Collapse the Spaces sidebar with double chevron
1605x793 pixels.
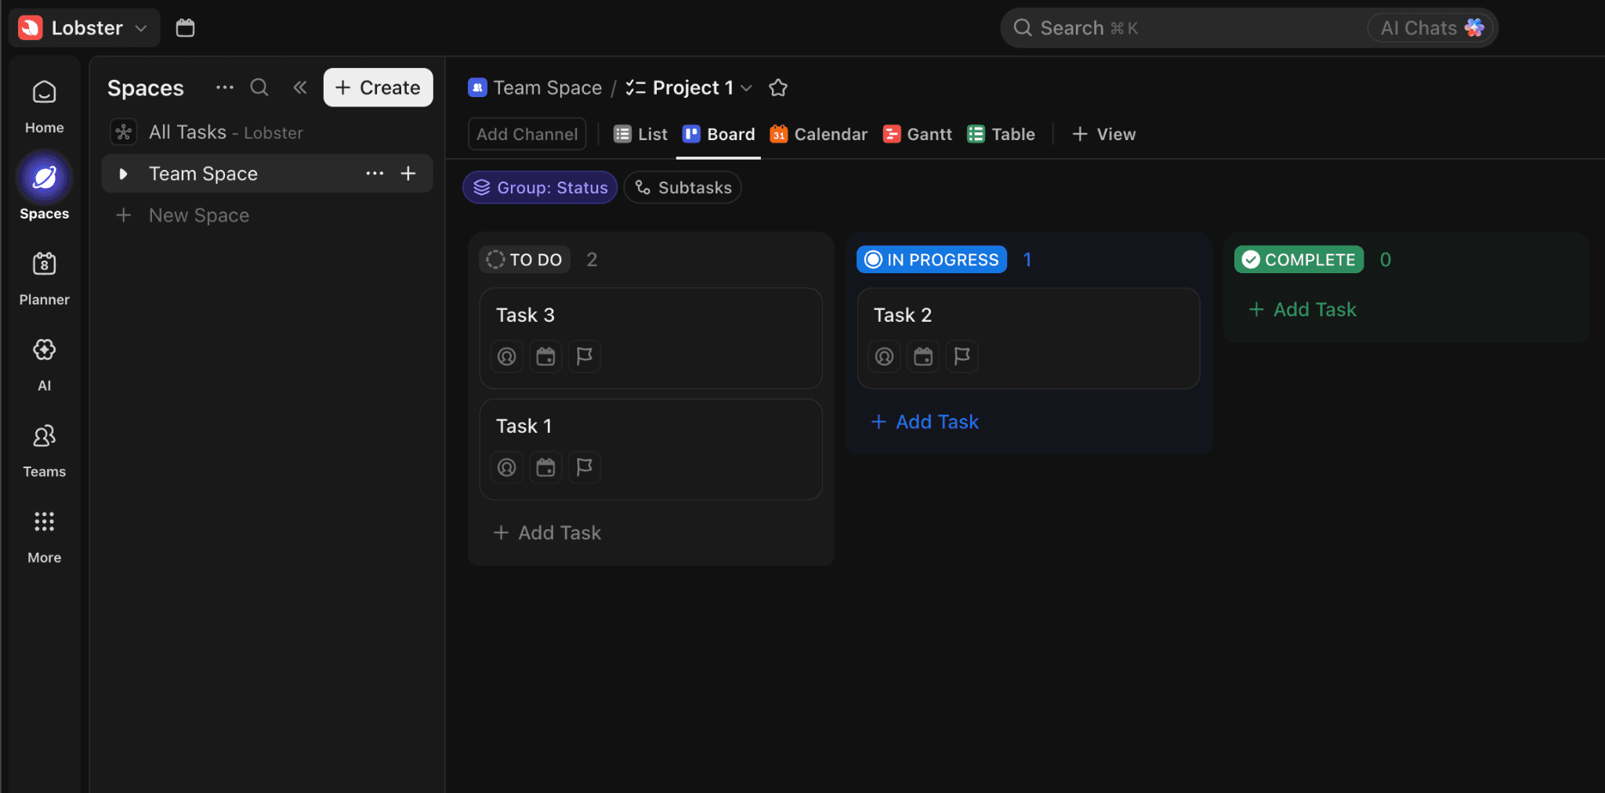tap(300, 88)
